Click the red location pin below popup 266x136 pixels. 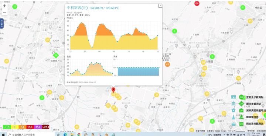[113, 90]
